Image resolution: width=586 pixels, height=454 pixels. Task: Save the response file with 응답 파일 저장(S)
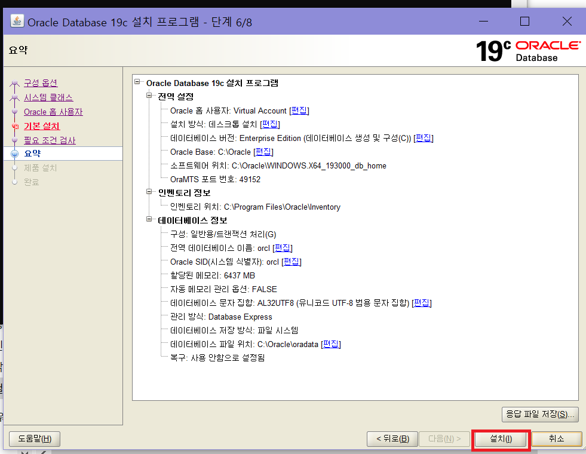[x=540, y=415]
